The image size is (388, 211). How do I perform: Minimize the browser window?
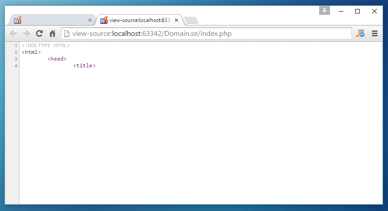tap(341, 11)
